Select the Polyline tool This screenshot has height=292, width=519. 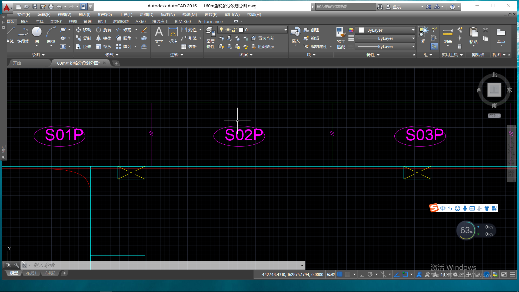23,32
